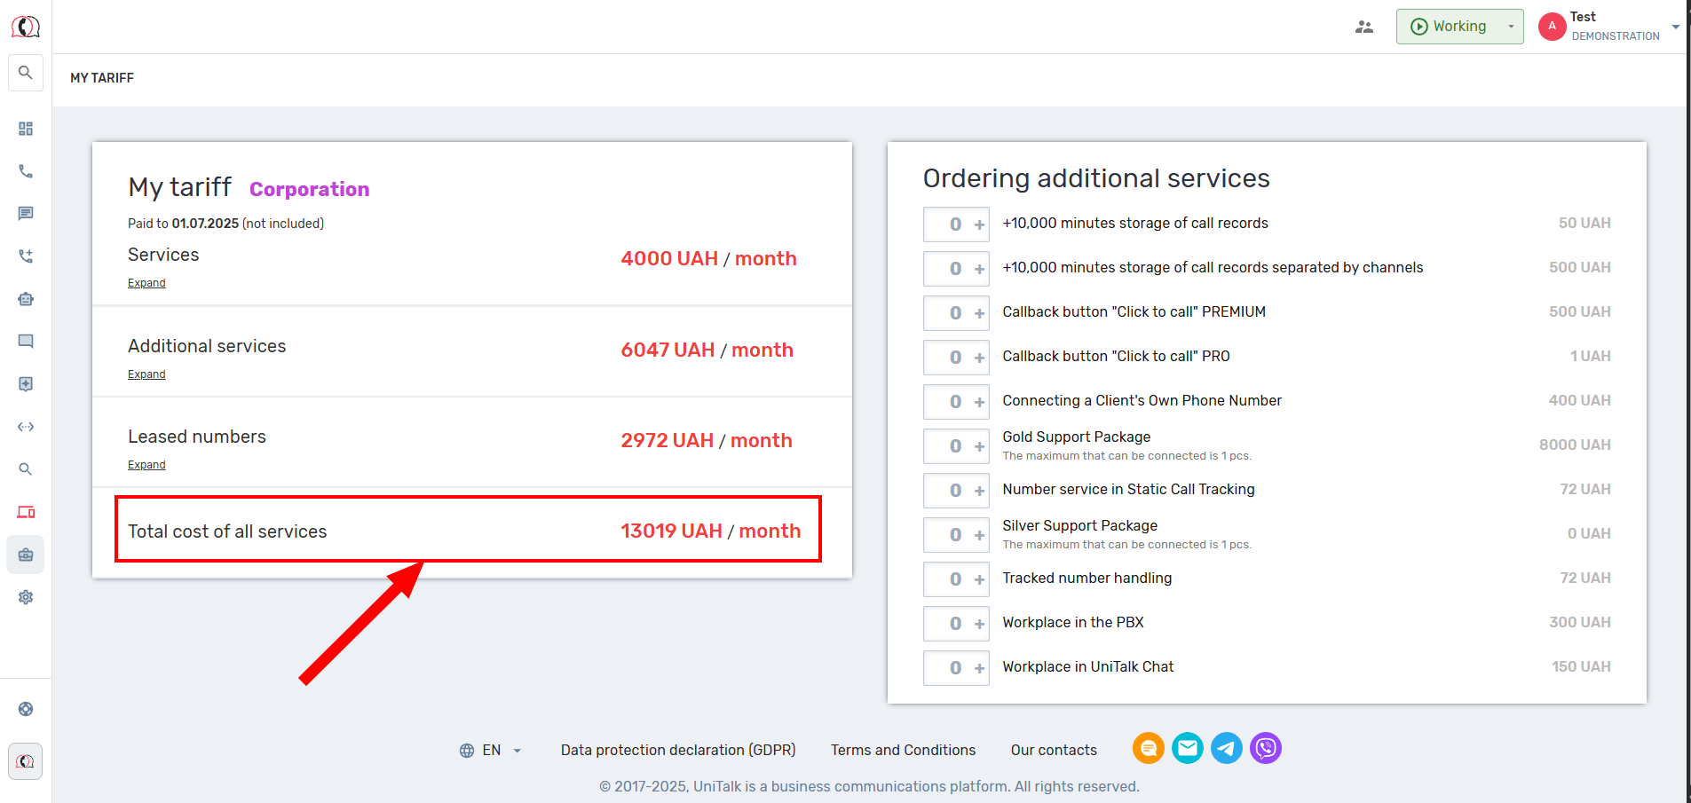Image resolution: width=1691 pixels, height=803 pixels.
Task: Open the dashboard grid icon in the sidebar
Action: 26,129
